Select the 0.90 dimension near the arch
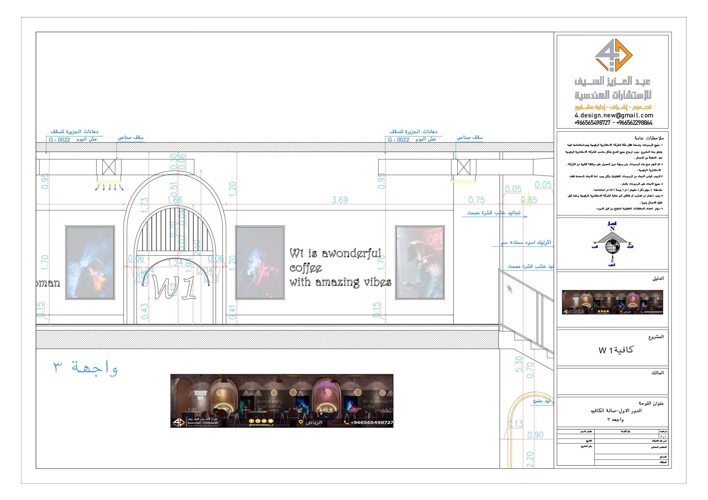This screenshot has height=500, width=708. [535, 435]
